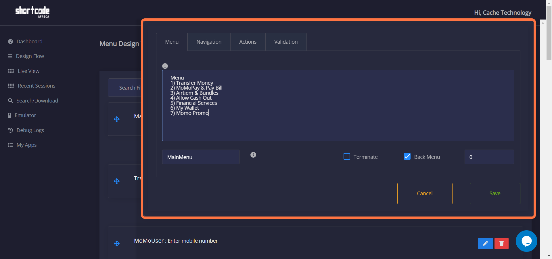
Task: Click the Emulator phone icon
Action: point(9,115)
